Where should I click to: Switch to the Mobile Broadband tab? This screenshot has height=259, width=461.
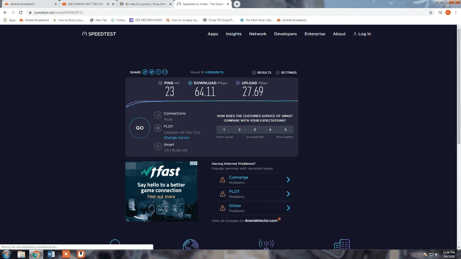pyautogui.click(x=30, y=4)
